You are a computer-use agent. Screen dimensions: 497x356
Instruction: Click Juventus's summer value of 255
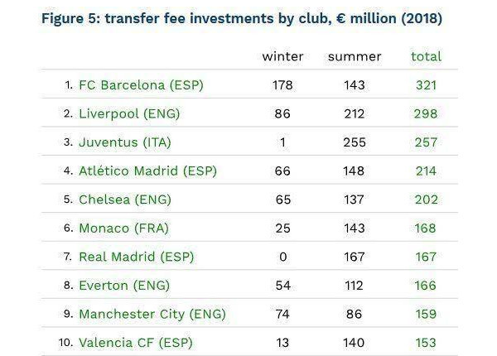[x=355, y=142]
